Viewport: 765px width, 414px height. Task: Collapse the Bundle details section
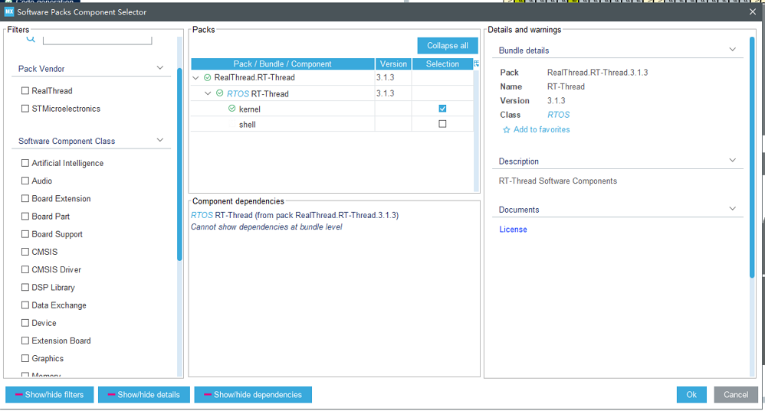coord(732,50)
